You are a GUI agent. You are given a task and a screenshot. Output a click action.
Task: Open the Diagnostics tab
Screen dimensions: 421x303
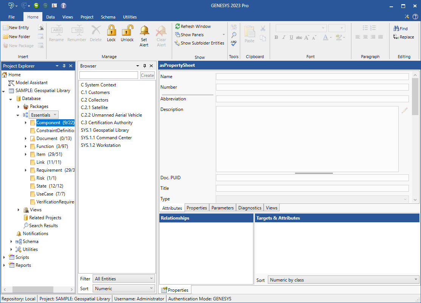tap(250, 208)
